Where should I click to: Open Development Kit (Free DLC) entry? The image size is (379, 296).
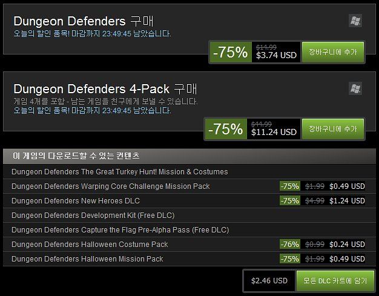(x=189, y=215)
